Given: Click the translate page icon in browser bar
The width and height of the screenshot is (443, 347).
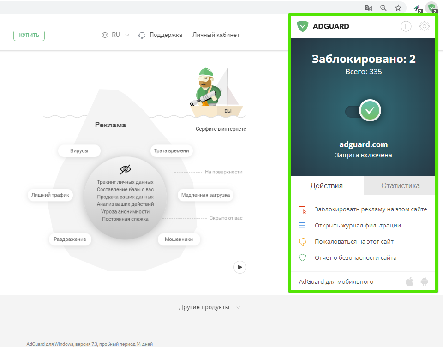Looking at the screenshot, I should tap(368, 8).
